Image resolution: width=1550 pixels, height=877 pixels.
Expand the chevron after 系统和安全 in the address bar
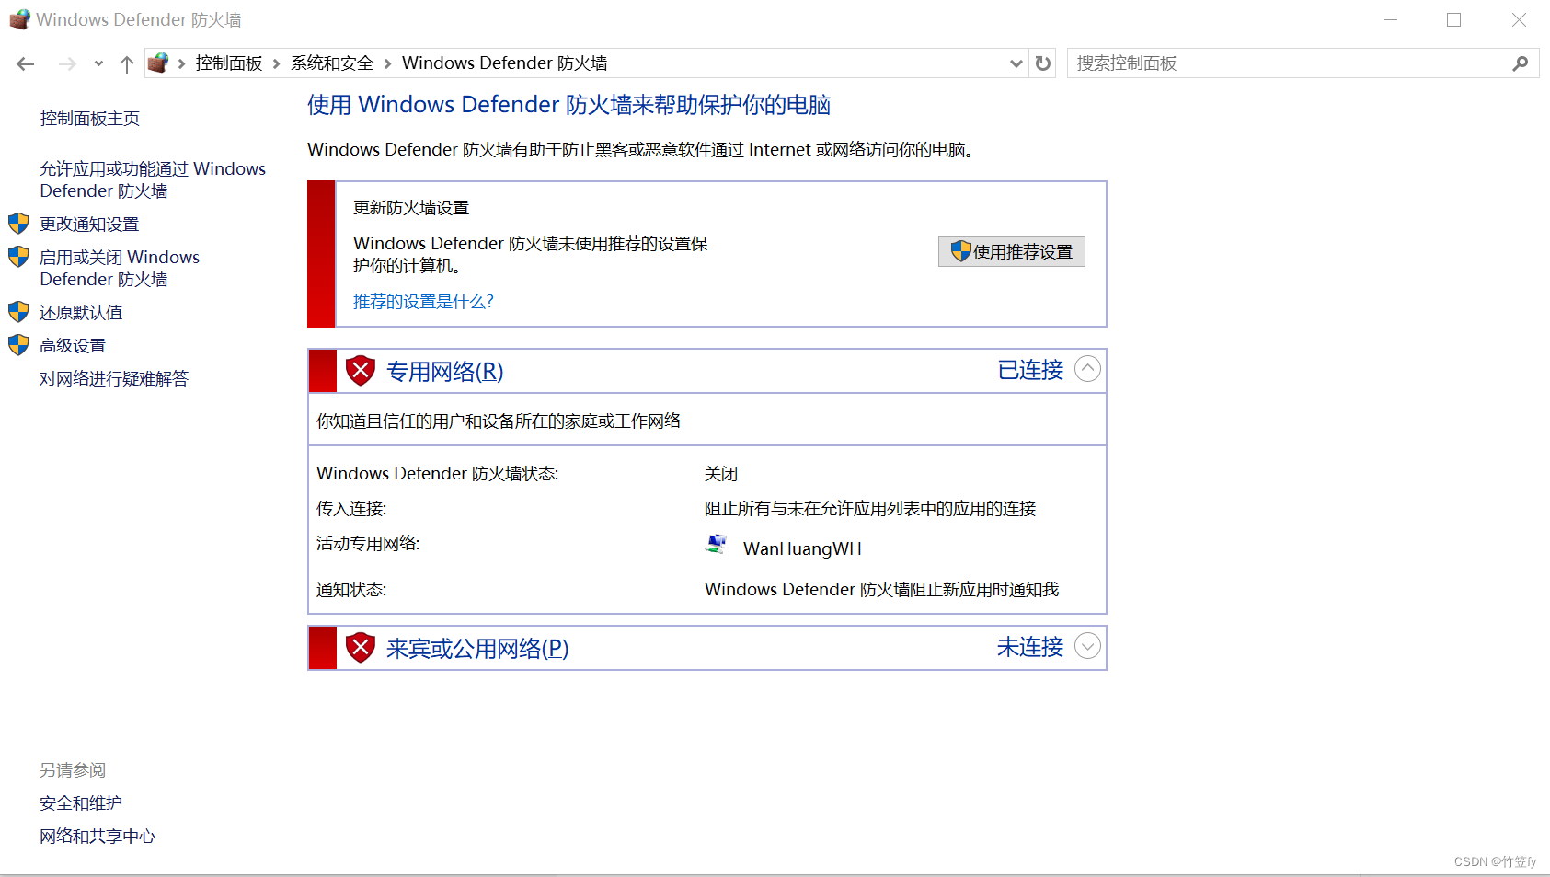387,63
